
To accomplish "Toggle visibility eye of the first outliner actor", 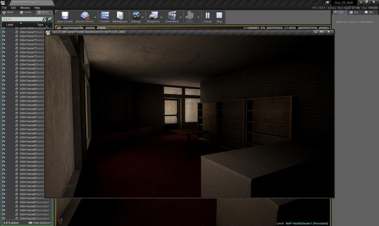I will coord(4,28).
